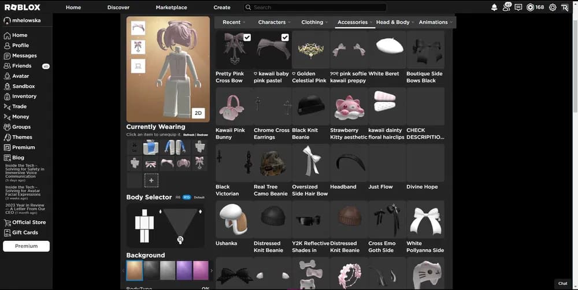Uncheck the kawaii baby pink pastel checkbox
Screen dimensions: 578x290
tap(285, 38)
